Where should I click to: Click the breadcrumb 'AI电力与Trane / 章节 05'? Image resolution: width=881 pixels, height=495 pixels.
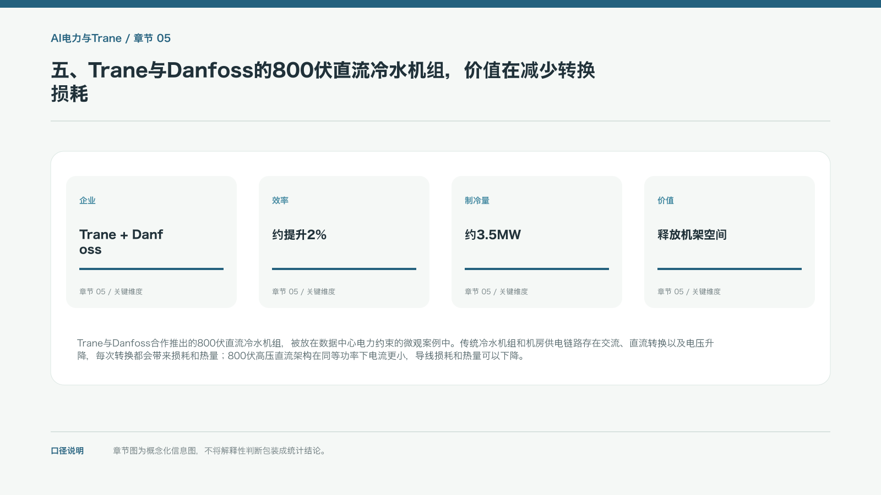click(x=111, y=38)
